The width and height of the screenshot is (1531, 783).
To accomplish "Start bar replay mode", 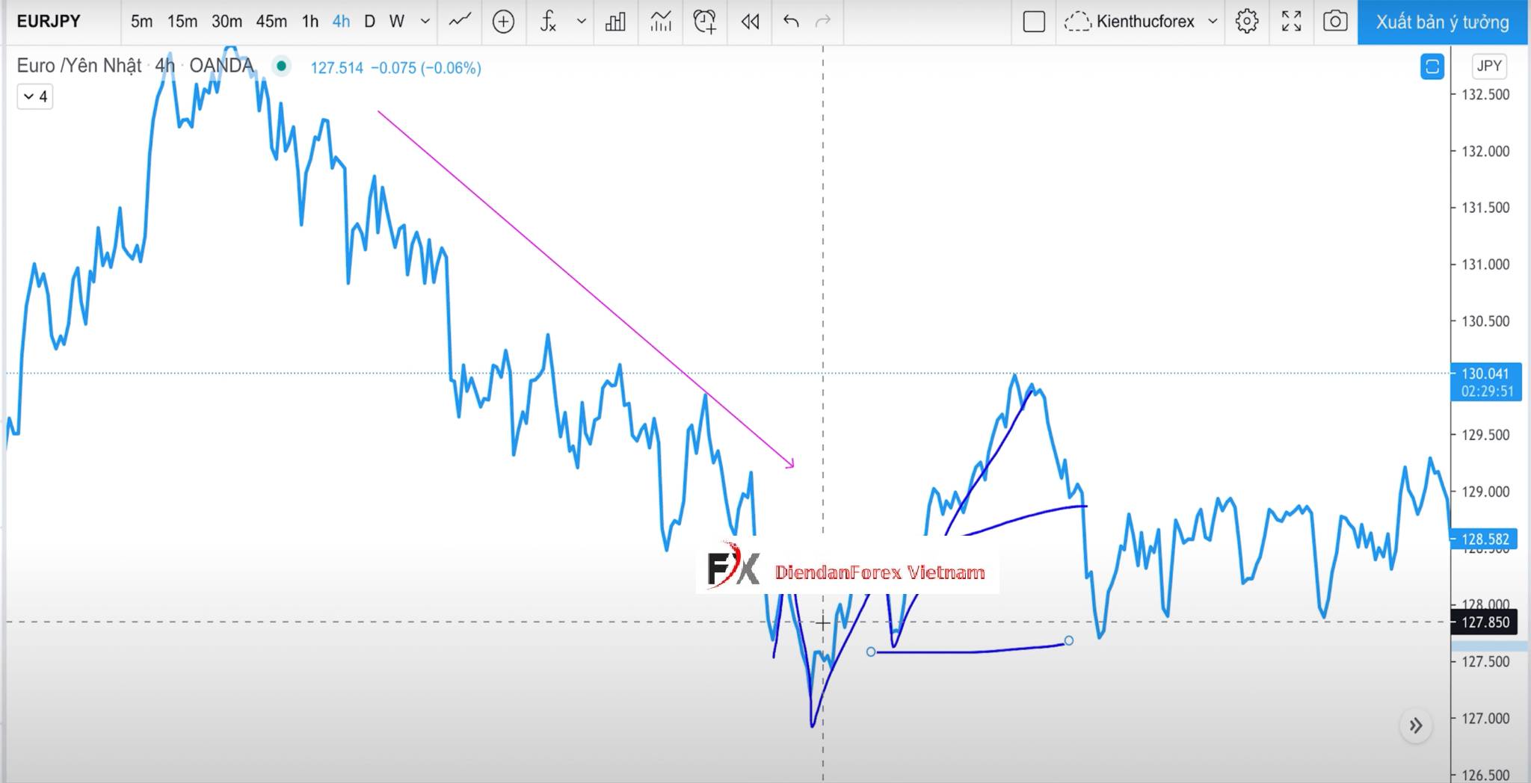I will pos(750,22).
